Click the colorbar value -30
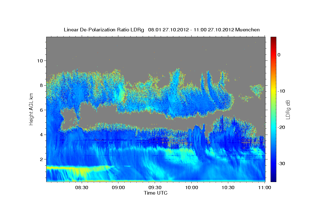The width and height of the screenshot is (328, 218). click(x=281, y=163)
